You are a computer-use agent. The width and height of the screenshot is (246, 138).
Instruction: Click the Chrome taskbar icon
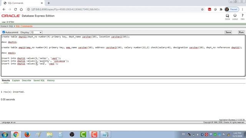pyautogui.click(x=16, y=135)
